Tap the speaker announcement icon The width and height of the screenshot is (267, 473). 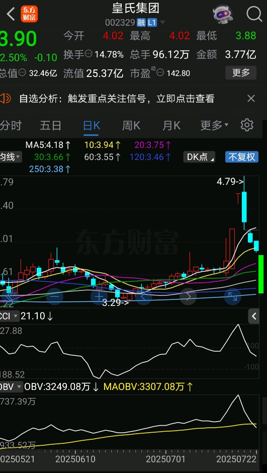[5, 98]
